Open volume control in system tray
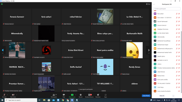This screenshot has width=182, height=102. click(169, 100)
